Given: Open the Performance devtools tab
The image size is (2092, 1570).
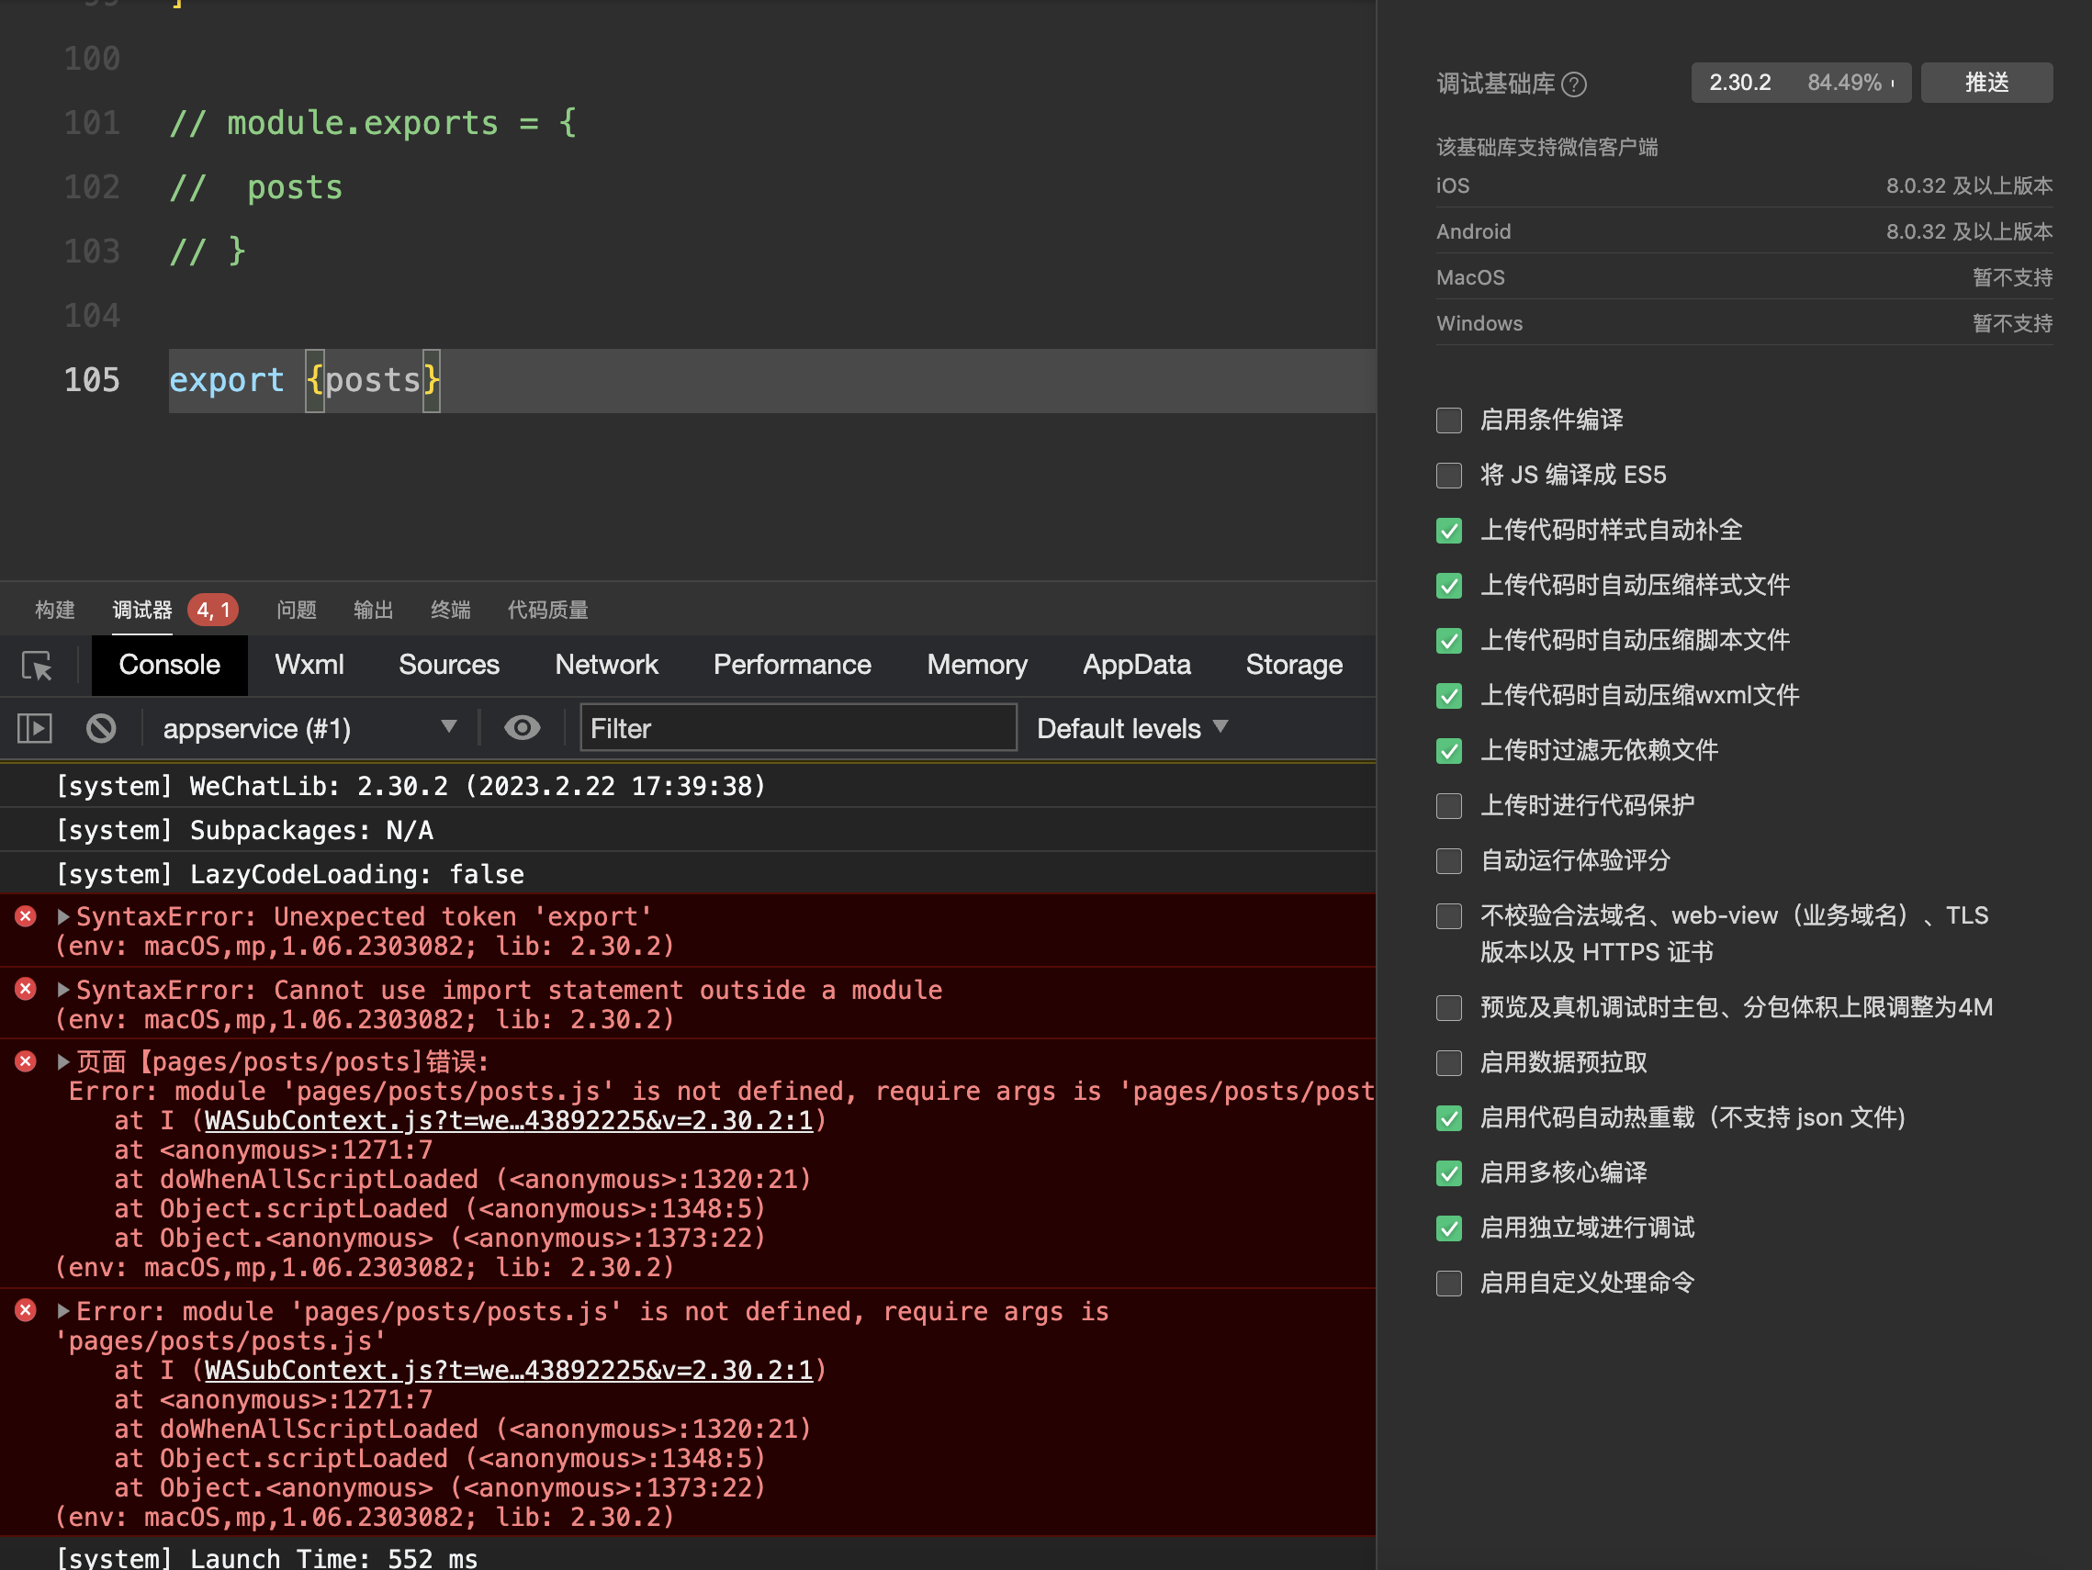Looking at the screenshot, I should (x=792, y=665).
